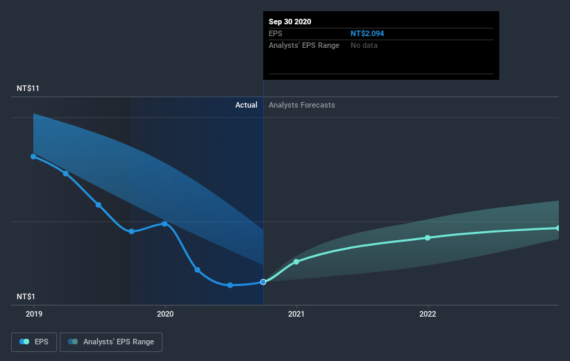Click the 2019 x-axis label
The height and width of the screenshot is (361, 570).
[x=34, y=314]
